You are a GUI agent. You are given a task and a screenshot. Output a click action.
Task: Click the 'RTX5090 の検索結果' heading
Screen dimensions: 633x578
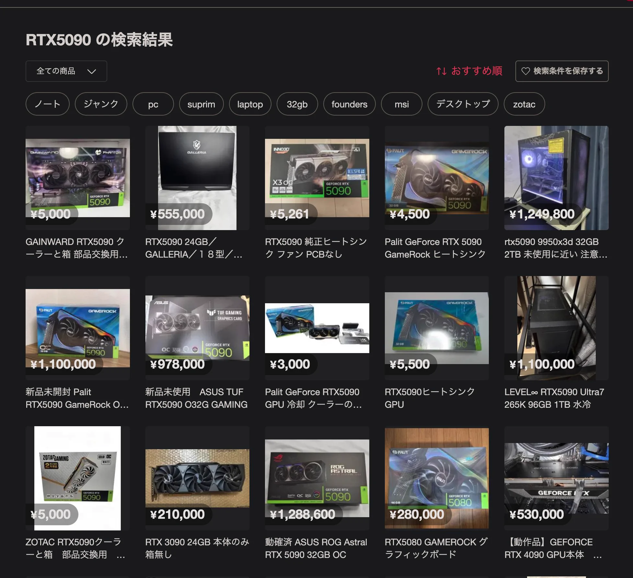(99, 40)
